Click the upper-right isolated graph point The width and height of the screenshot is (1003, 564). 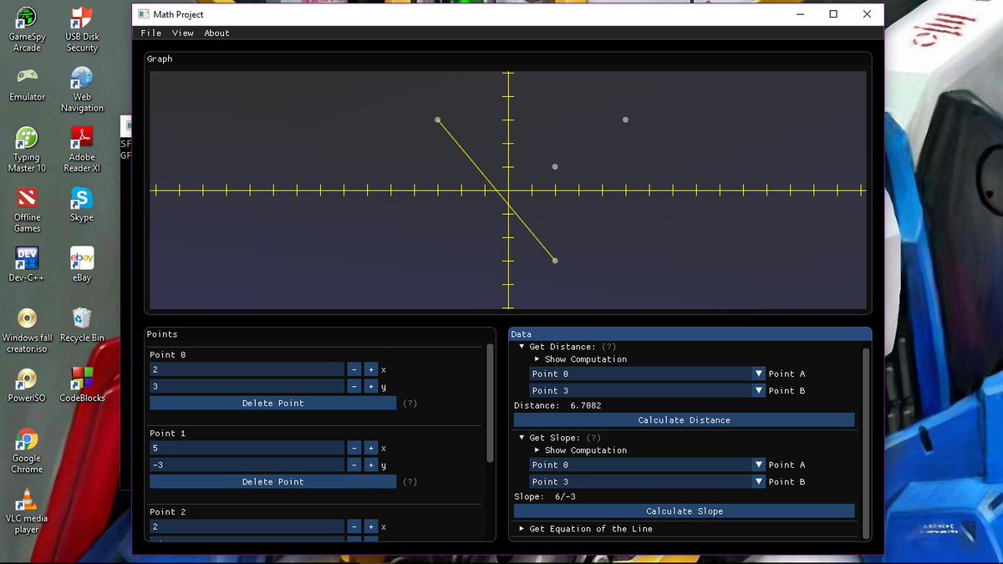pos(625,119)
